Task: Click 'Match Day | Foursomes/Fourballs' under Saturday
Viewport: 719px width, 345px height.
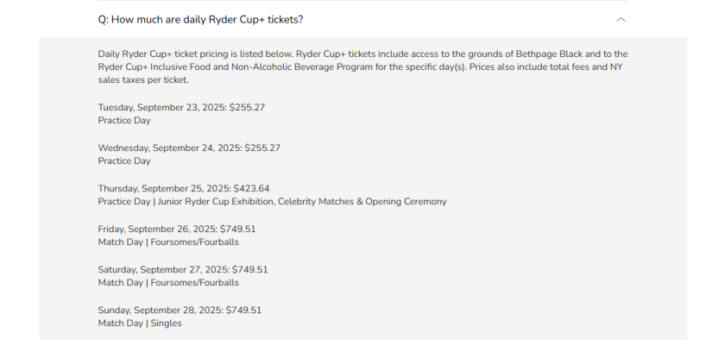Action: [168, 283]
